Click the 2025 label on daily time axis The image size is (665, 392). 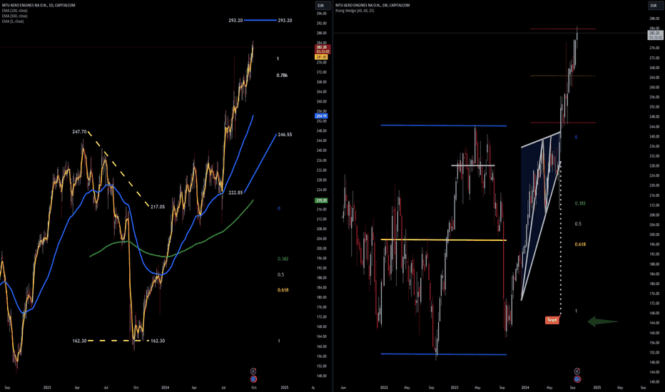point(285,387)
